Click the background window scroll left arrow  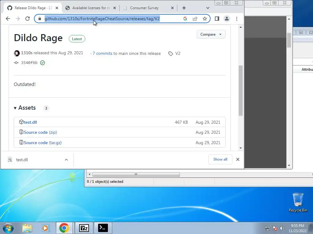coord(90,174)
